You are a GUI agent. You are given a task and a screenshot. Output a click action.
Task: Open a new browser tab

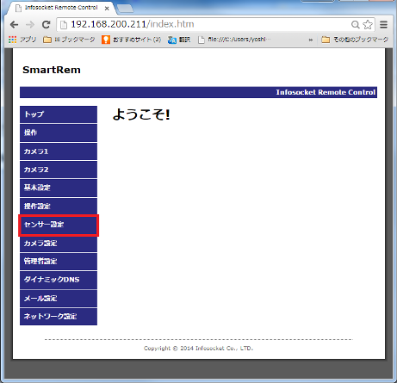click(125, 9)
